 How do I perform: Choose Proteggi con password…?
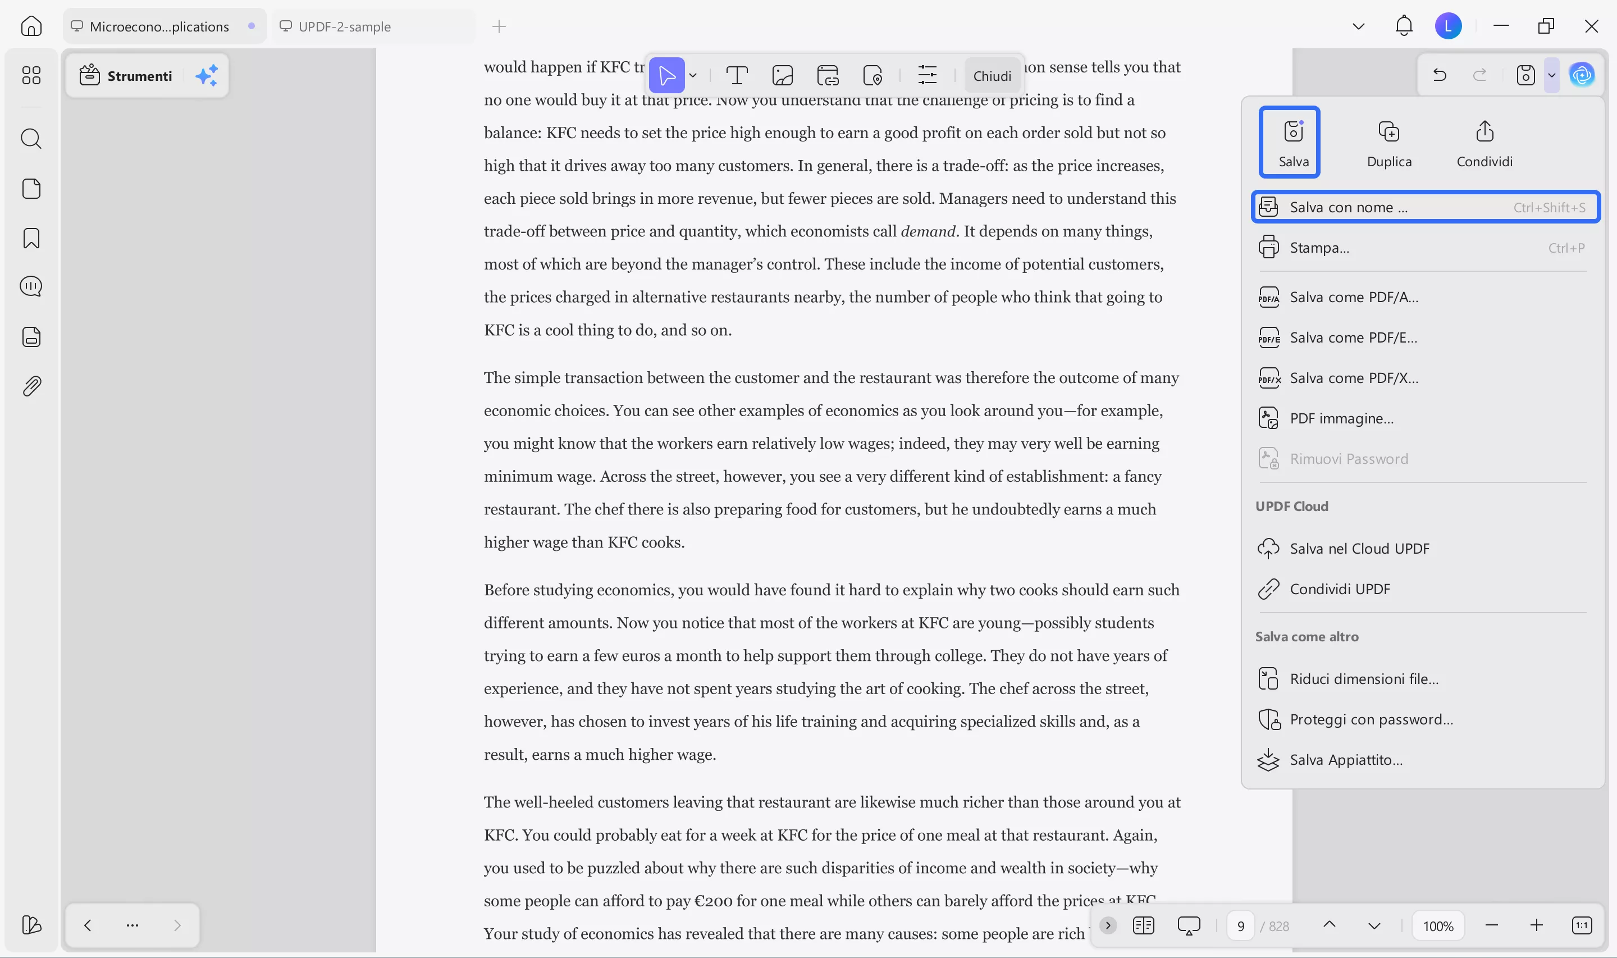click(x=1422, y=719)
